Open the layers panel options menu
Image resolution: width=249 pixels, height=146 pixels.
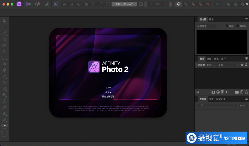(246, 58)
